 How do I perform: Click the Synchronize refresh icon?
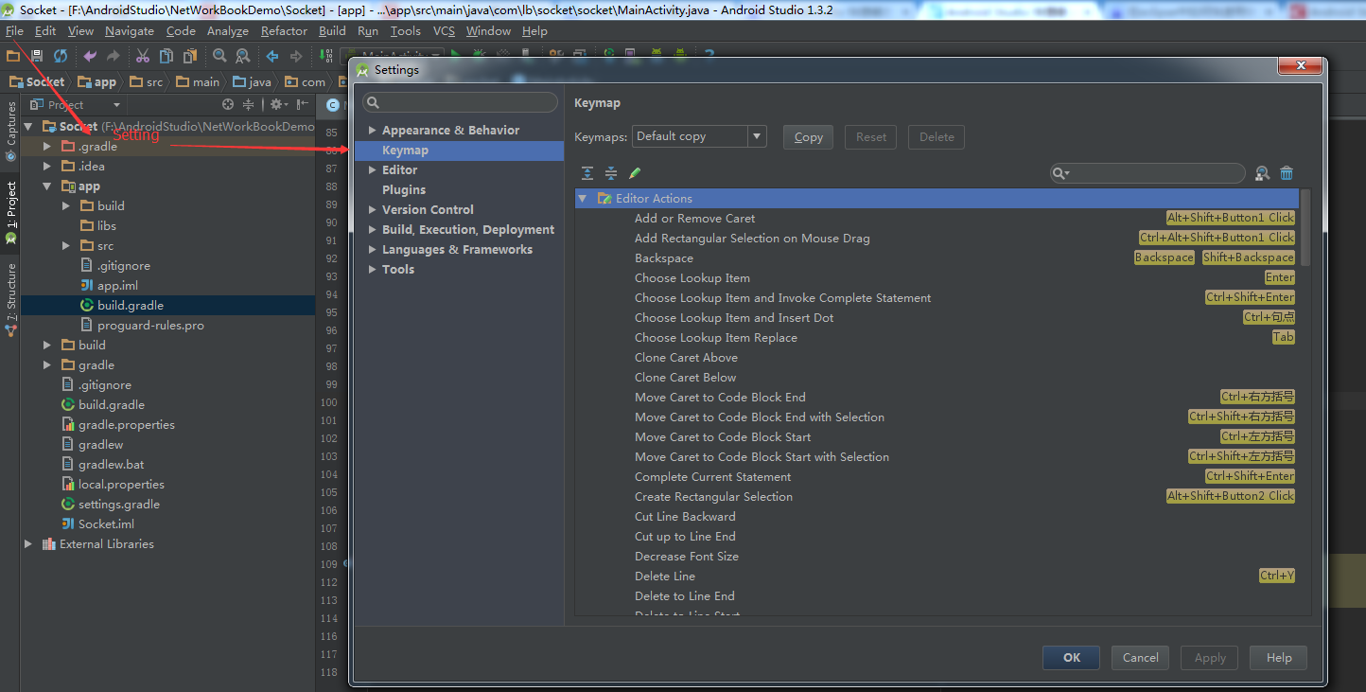[x=60, y=56]
